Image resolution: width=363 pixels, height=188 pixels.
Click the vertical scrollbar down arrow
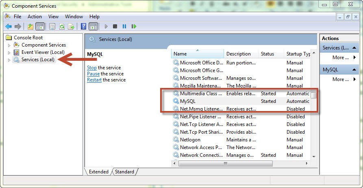tap(314, 157)
